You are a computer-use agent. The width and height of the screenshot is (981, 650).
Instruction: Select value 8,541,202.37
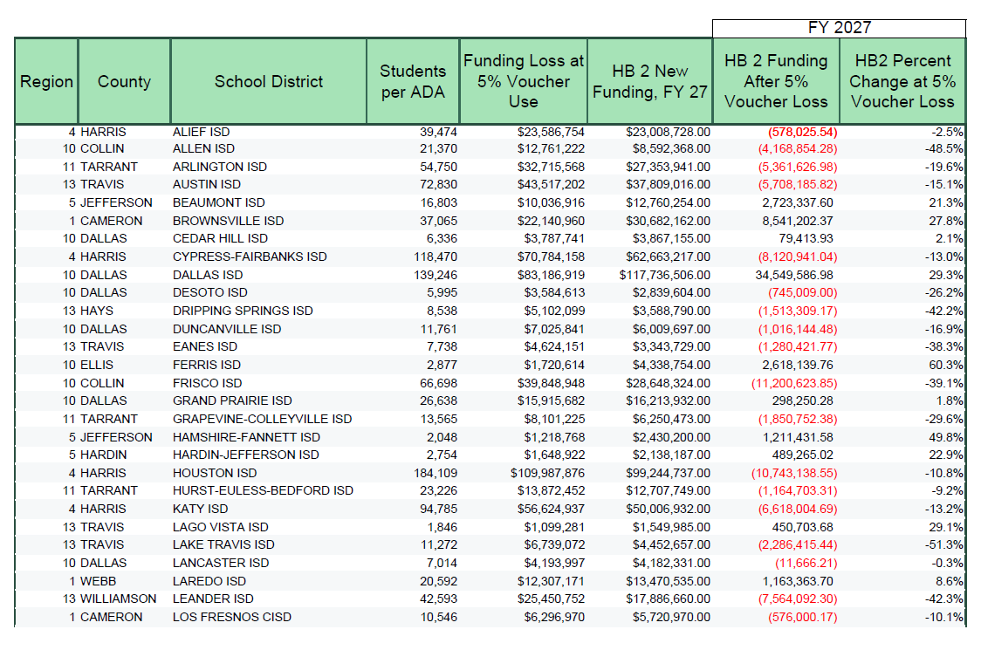[798, 221]
